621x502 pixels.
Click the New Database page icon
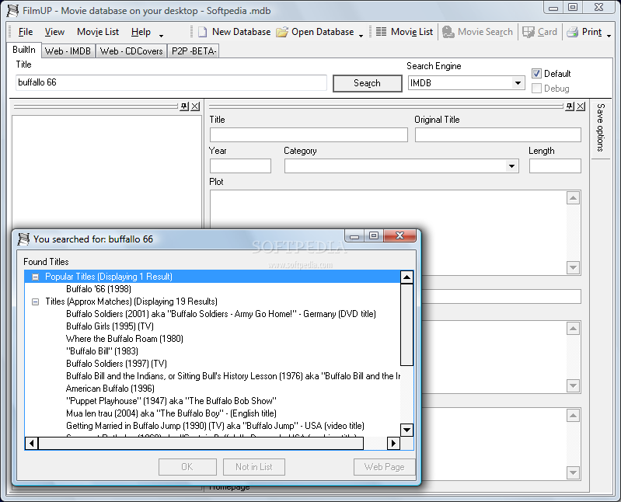[202, 32]
